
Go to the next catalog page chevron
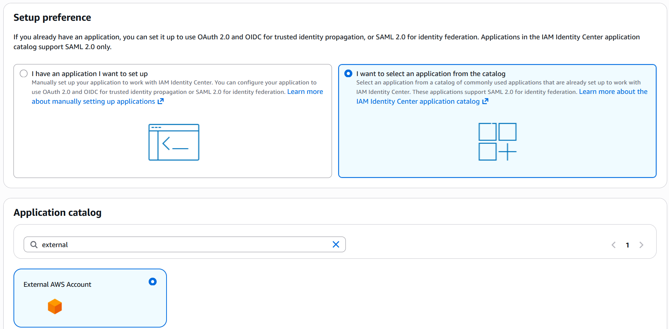641,245
